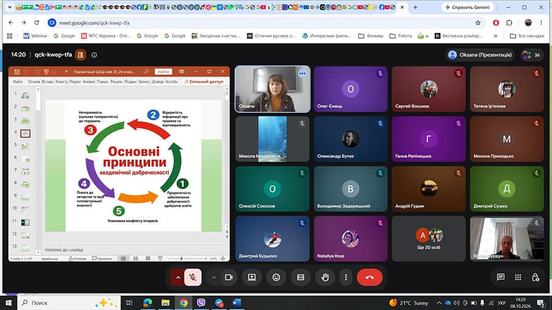
Task: Click the Файл menu in PowerPoint
Action: point(18,81)
